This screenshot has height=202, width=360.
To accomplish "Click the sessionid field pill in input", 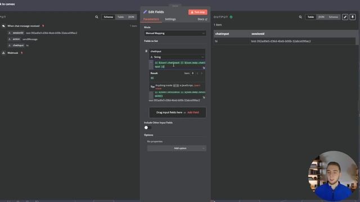I will click(16, 33).
